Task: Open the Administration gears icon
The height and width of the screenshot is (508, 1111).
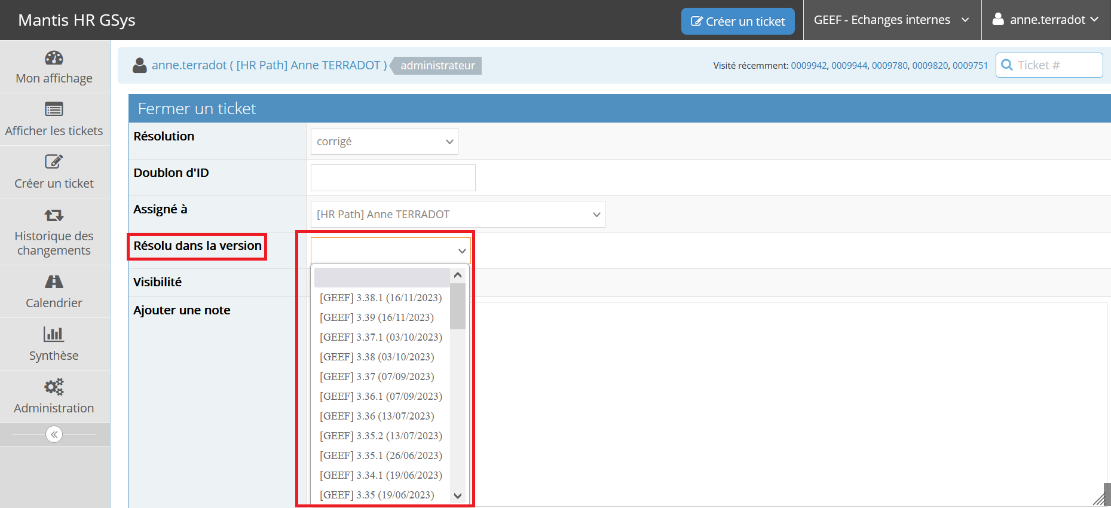Action: click(54, 387)
